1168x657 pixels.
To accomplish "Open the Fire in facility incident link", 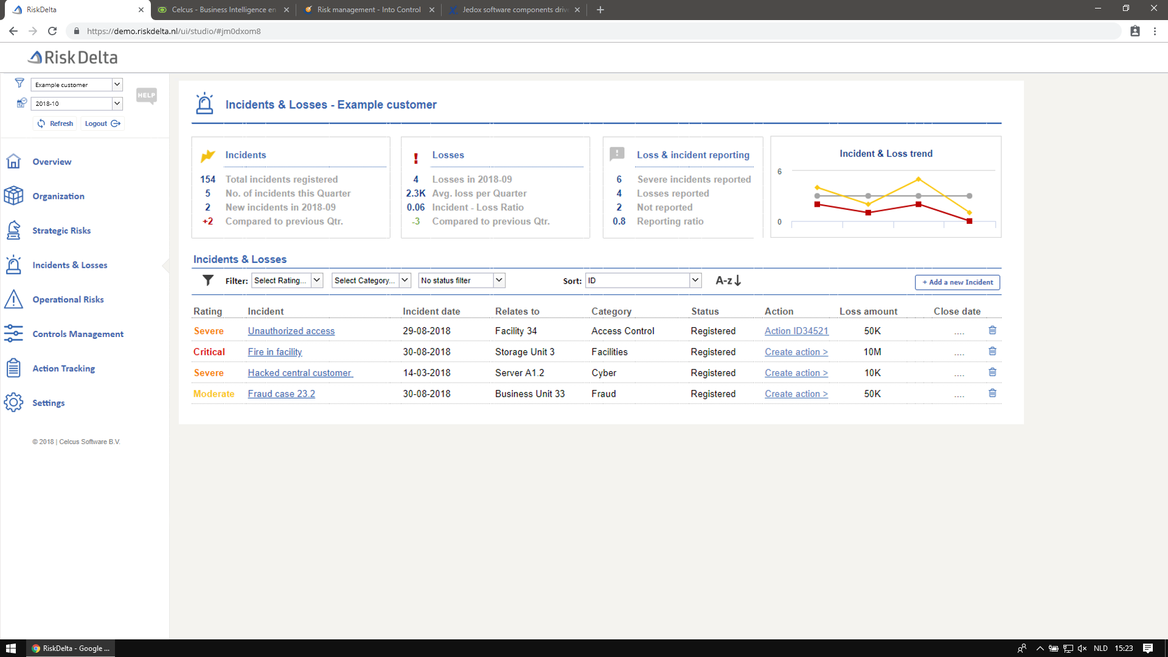I will pyautogui.click(x=275, y=352).
